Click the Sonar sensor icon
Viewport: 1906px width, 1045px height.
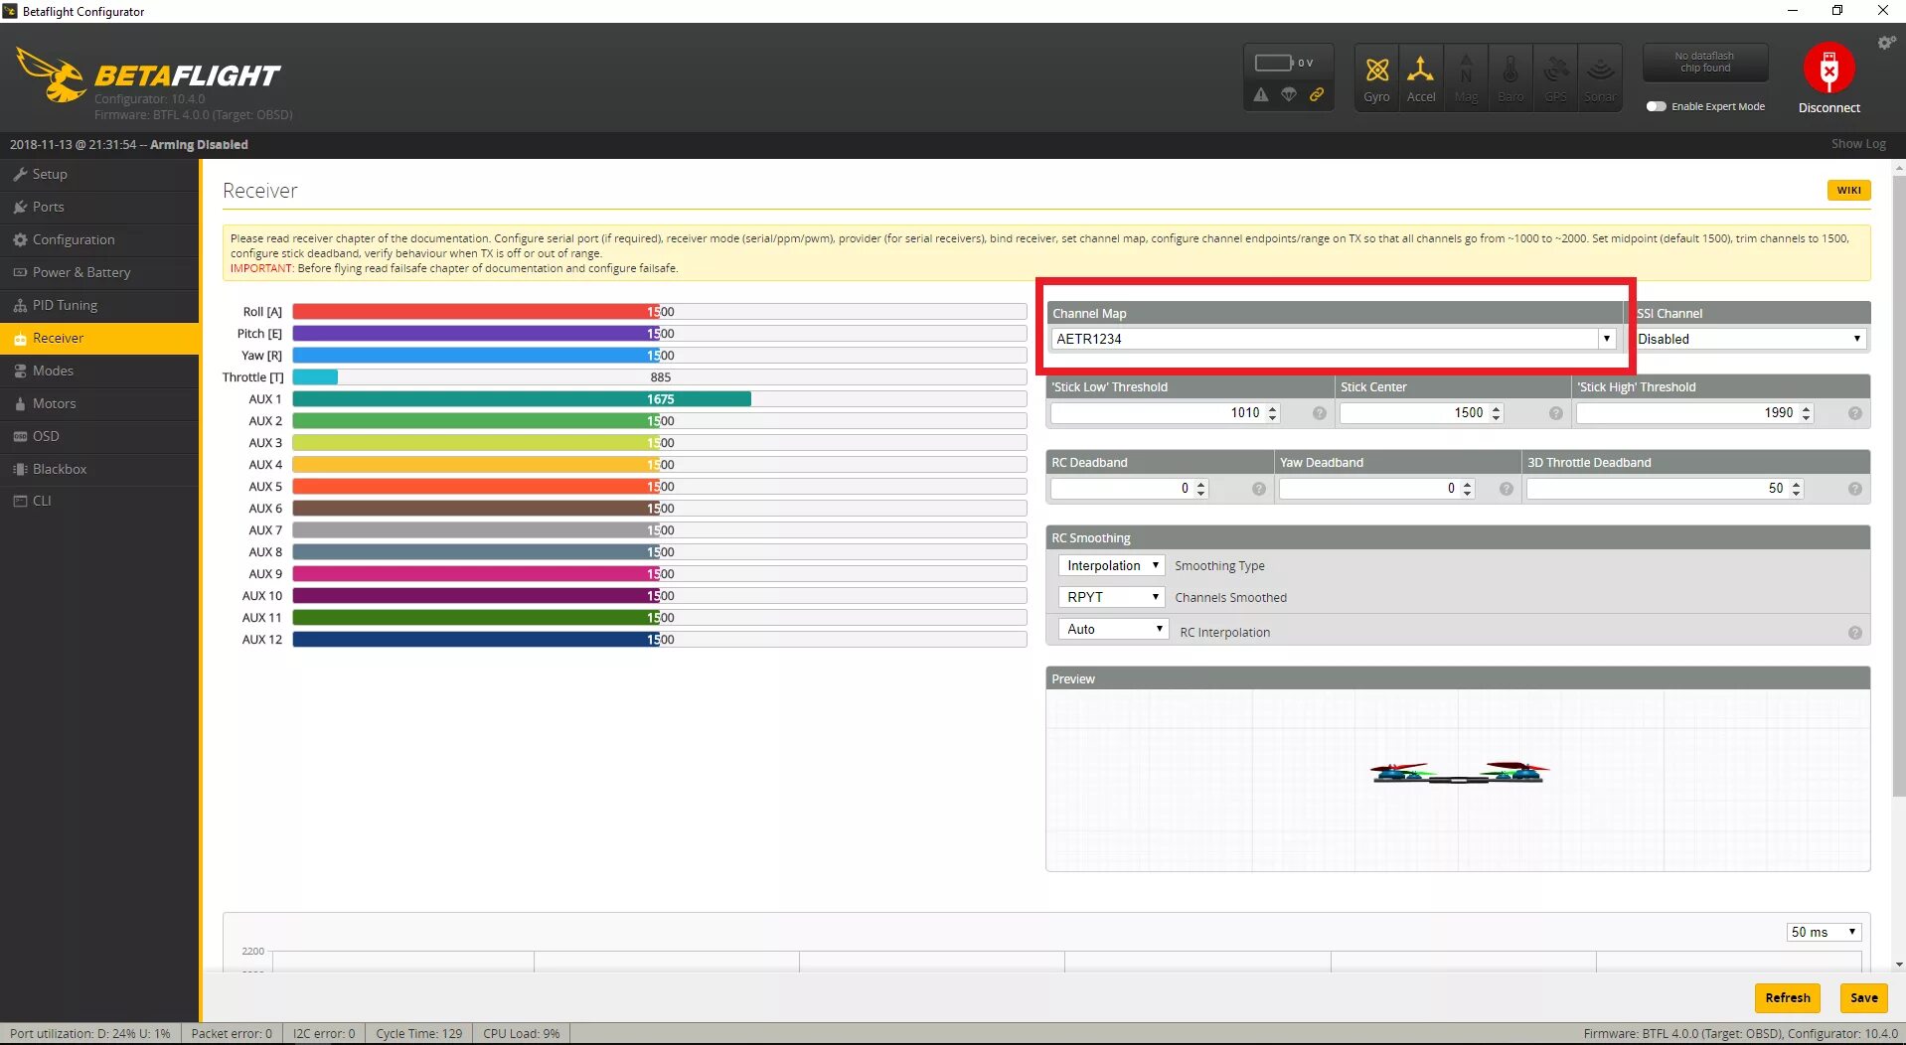(x=1600, y=77)
